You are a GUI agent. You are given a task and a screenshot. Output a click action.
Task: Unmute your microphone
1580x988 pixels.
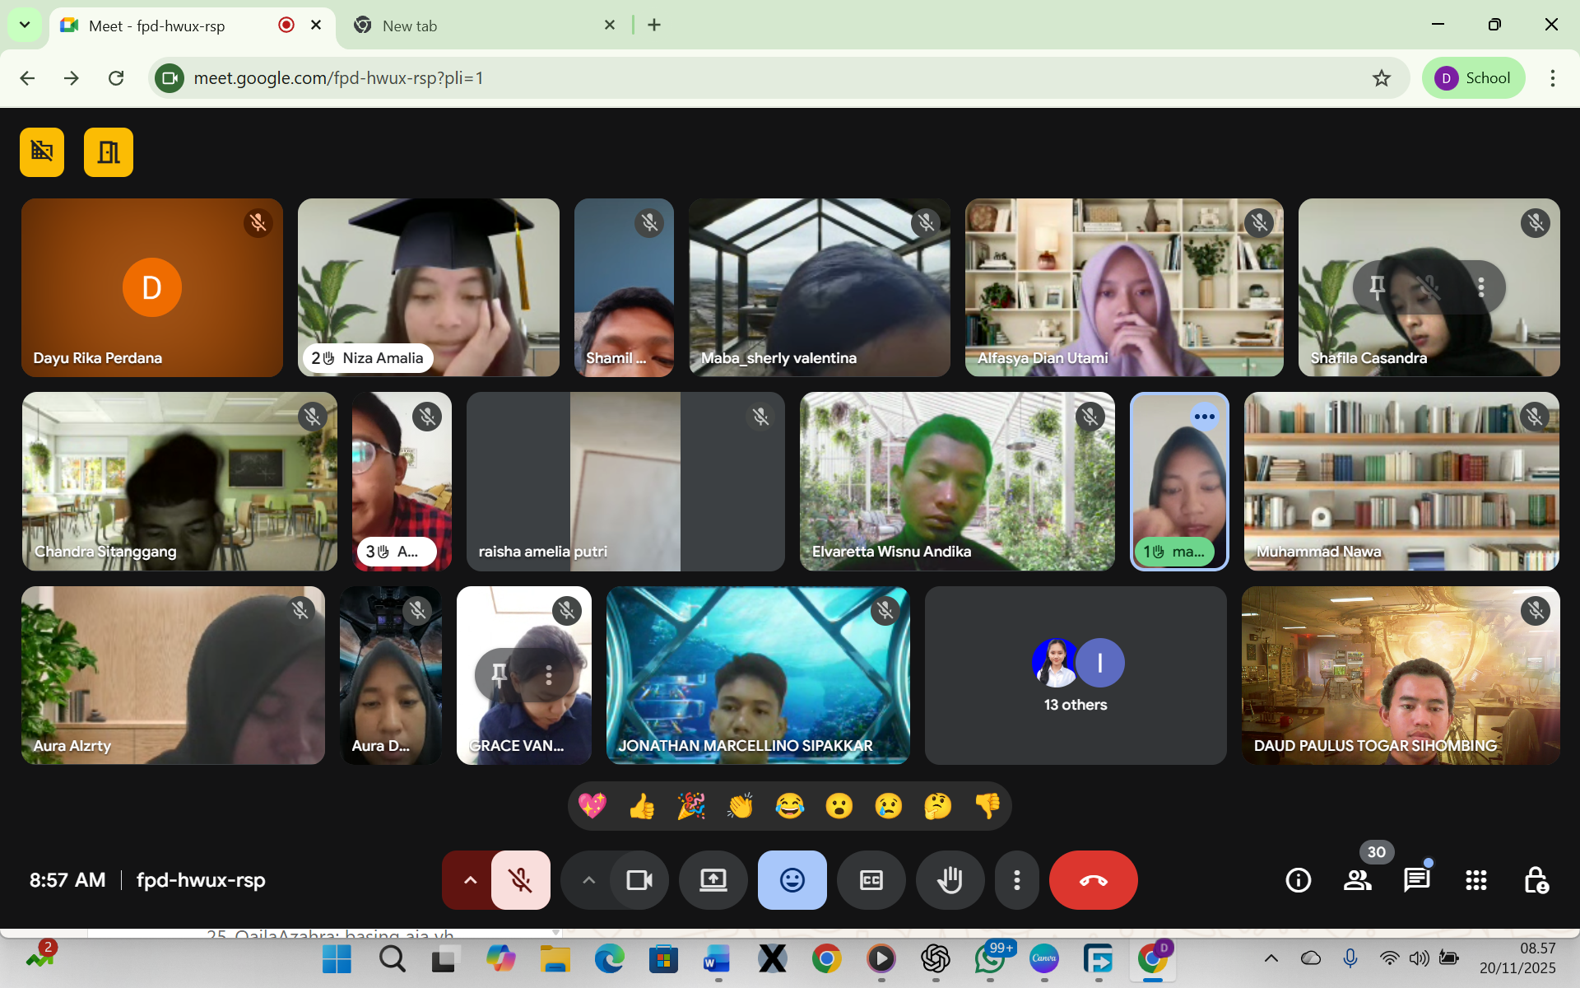[522, 880]
